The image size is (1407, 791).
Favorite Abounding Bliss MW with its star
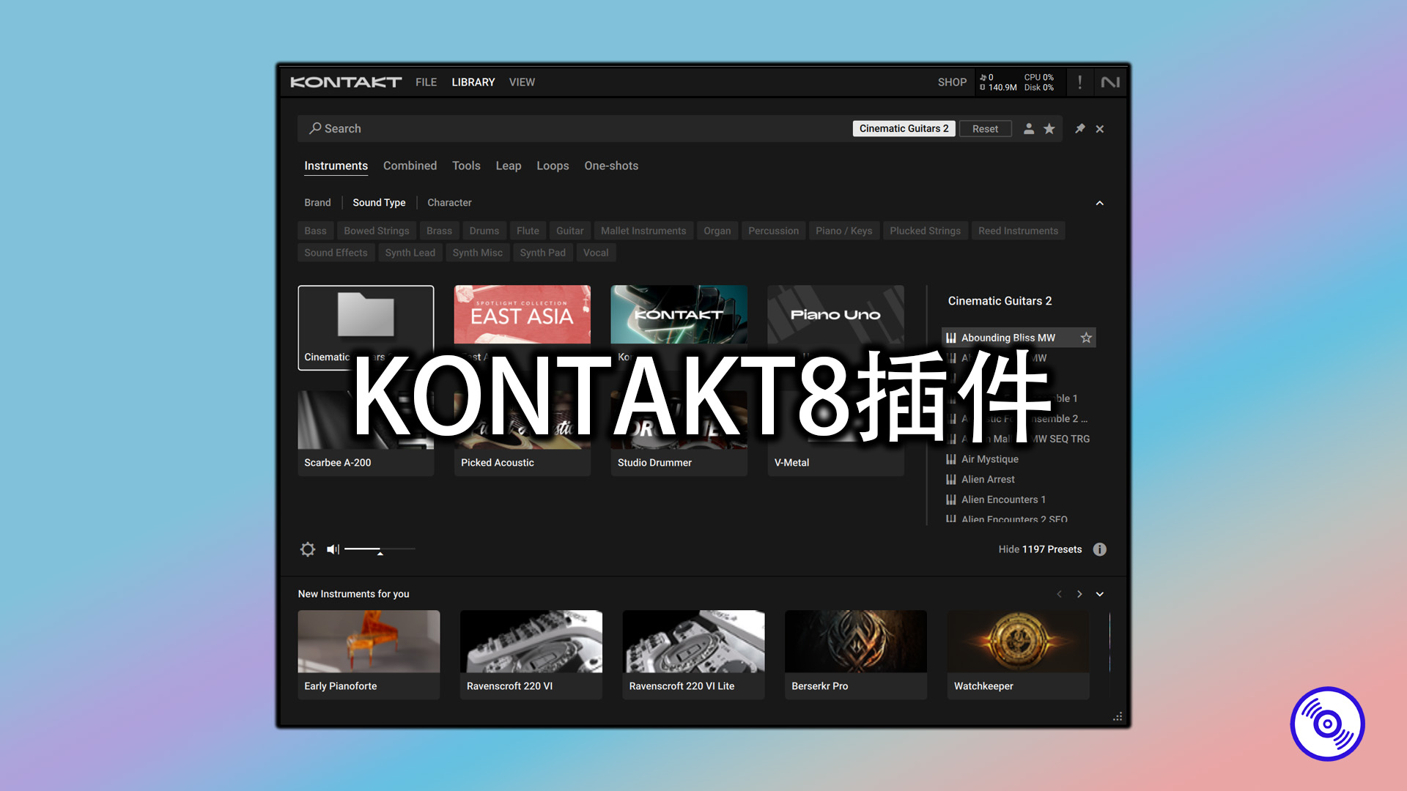point(1086,338)
